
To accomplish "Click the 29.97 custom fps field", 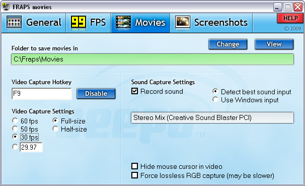I will [x=31, y=147].
